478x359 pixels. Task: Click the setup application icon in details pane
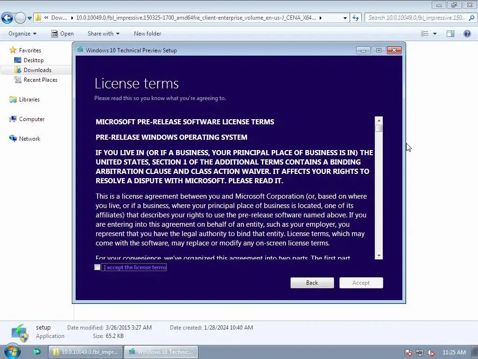pyautogui.click(x=20, y=333)
